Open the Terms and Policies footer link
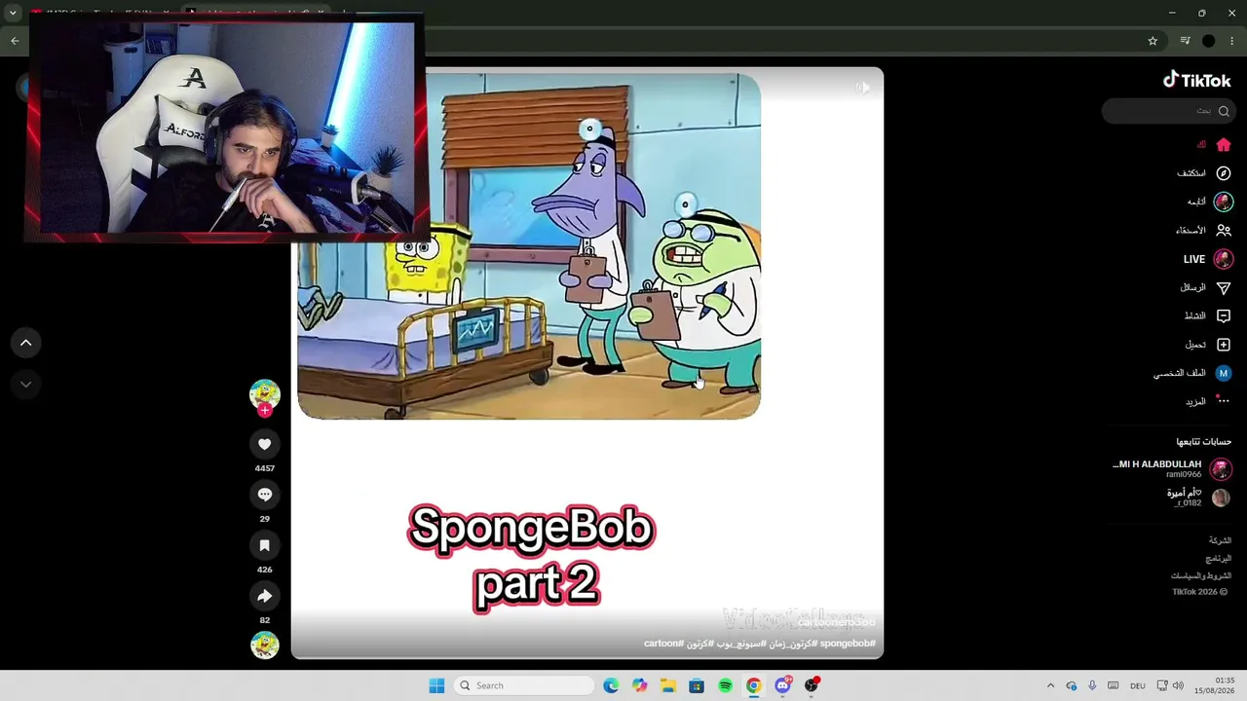Viewport: 1247px width, 701px height. pyautogui.click(x=1201, y=576)
